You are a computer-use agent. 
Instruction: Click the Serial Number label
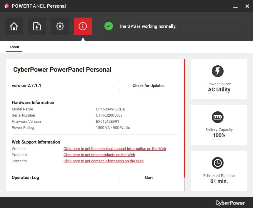coord(24,115)
